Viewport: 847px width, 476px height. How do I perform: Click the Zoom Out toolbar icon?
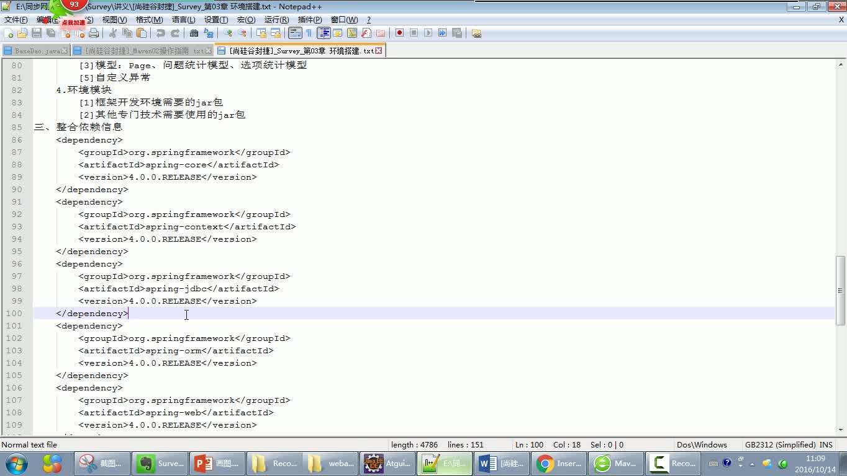242,33
